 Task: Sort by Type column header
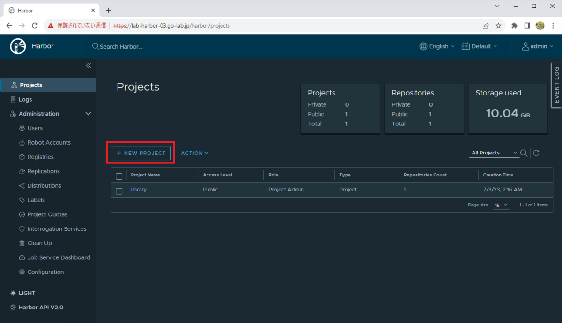[x=345, y=175]
